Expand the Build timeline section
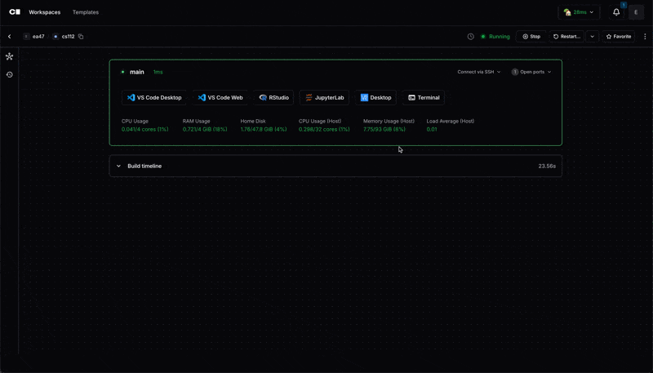 tap(118, 167)
